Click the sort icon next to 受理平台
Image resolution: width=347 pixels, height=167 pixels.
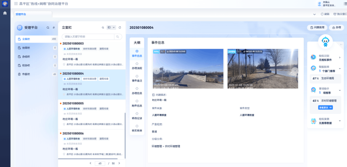coord(54,28)
